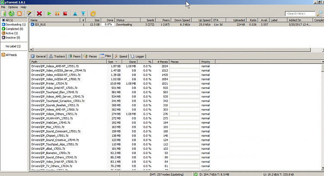Click the Add Torrent toolbar icon

click(x=4, y=14)
